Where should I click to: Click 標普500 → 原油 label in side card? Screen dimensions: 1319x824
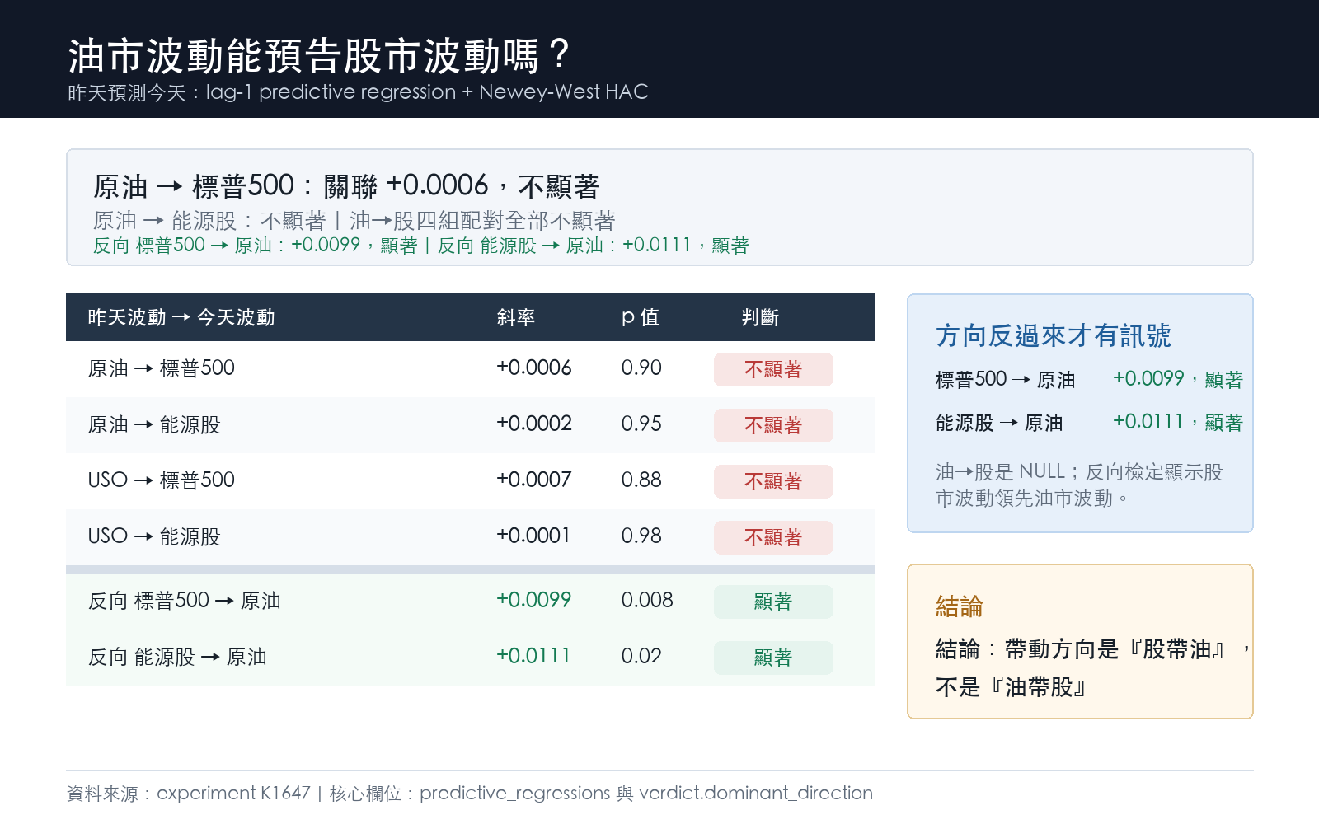click(1006, 380)
